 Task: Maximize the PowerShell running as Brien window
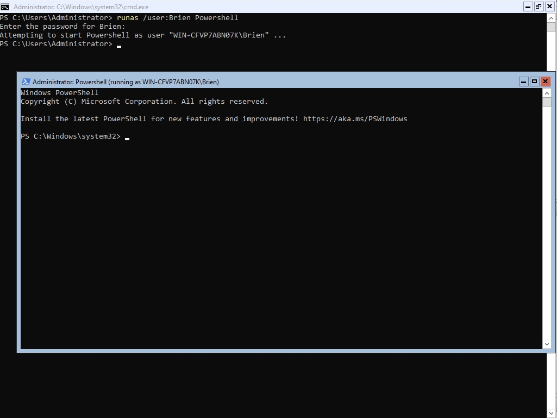[x=534, y=82]
